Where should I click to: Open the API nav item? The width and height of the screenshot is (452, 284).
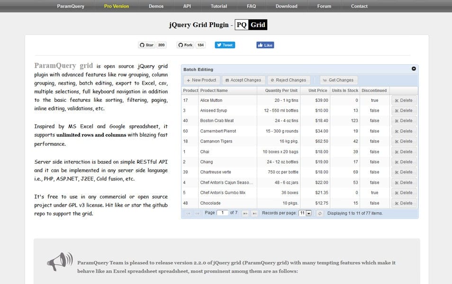point(187,6)
